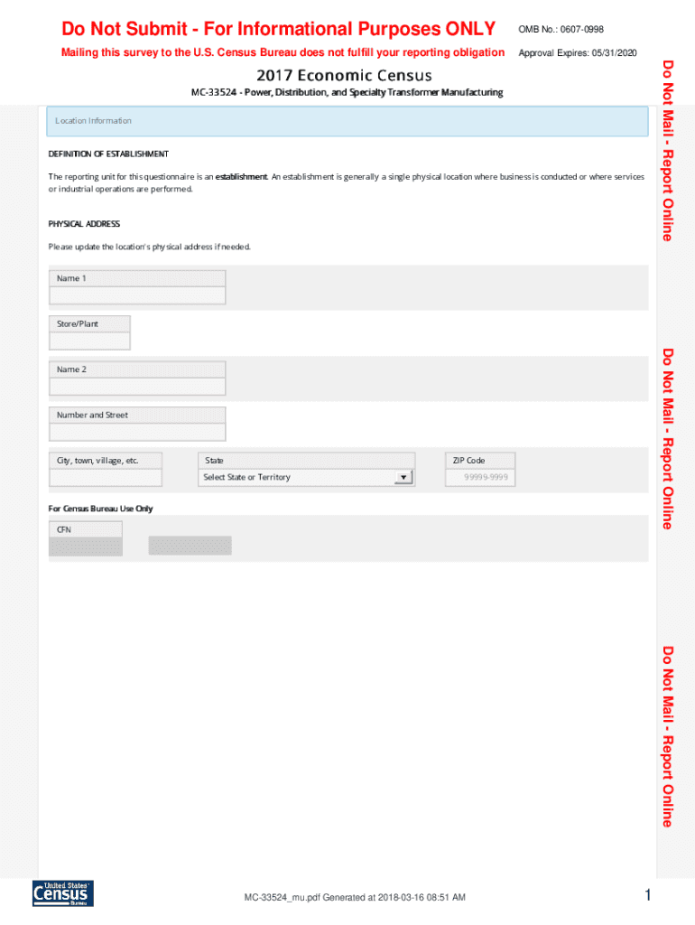Screen dimensions: 695x925
Task: Click the page number 1 at bottom
Action: [647, 895]
